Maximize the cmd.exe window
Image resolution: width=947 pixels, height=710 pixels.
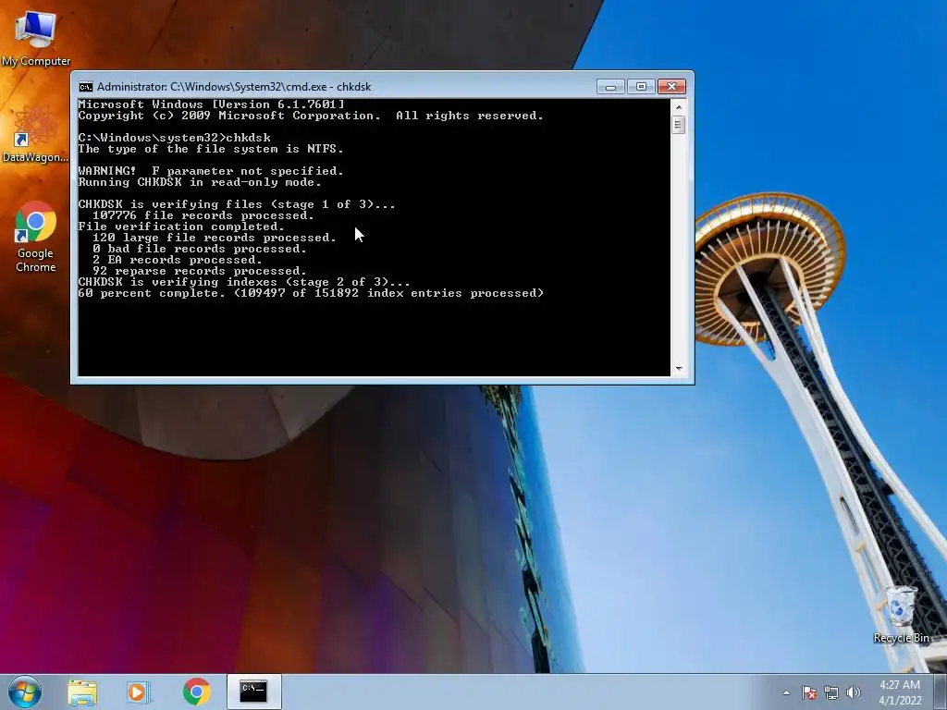click(x=641, y=87)
